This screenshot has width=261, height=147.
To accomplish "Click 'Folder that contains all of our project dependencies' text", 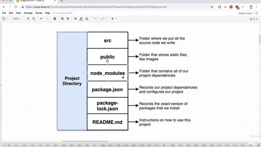I will pos(164,73).
